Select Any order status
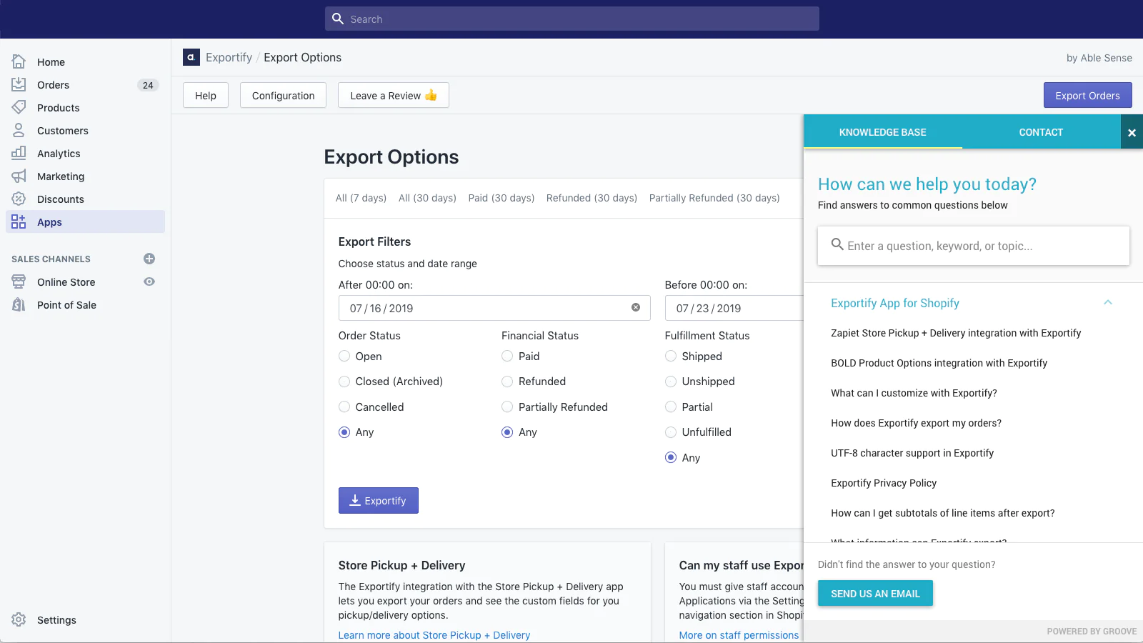Viewport: 1143px width, 643px height. click(x=344, y=432)
